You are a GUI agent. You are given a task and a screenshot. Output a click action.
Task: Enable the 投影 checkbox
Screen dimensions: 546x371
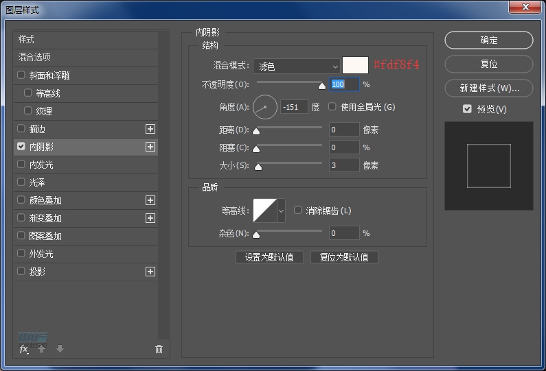(x=21, y=271)
